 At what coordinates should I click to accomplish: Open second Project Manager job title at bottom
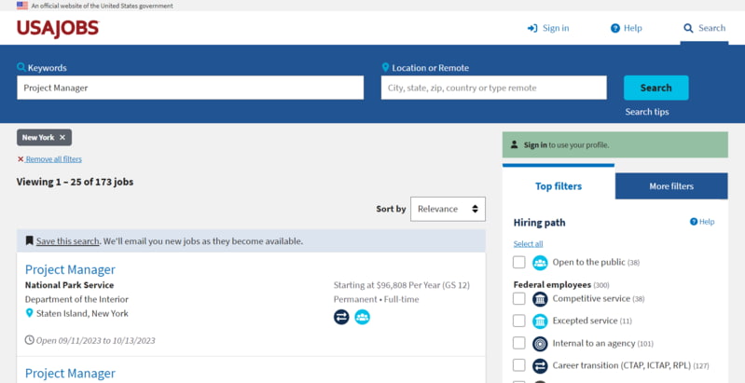[70, 374]
